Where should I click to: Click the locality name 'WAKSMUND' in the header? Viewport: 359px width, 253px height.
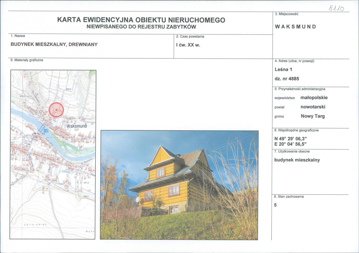[x=295, y=27]
